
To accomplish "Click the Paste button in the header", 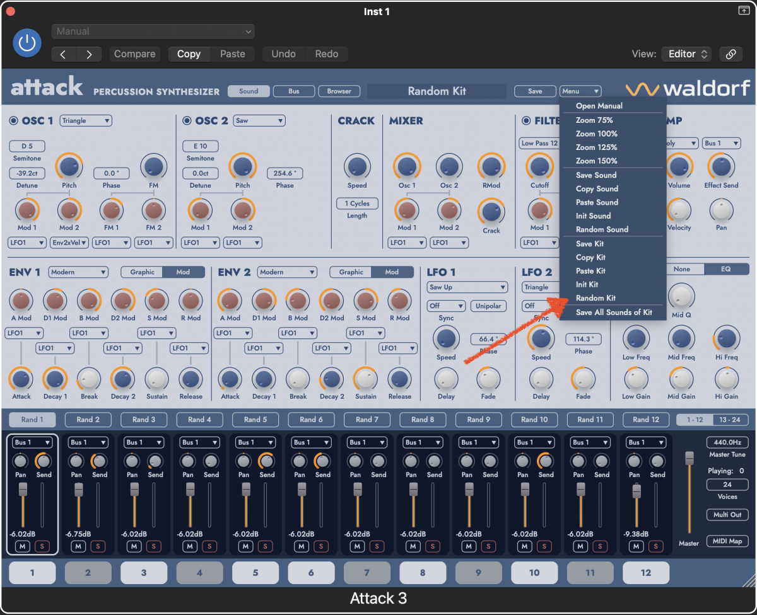I will point(232,54).
